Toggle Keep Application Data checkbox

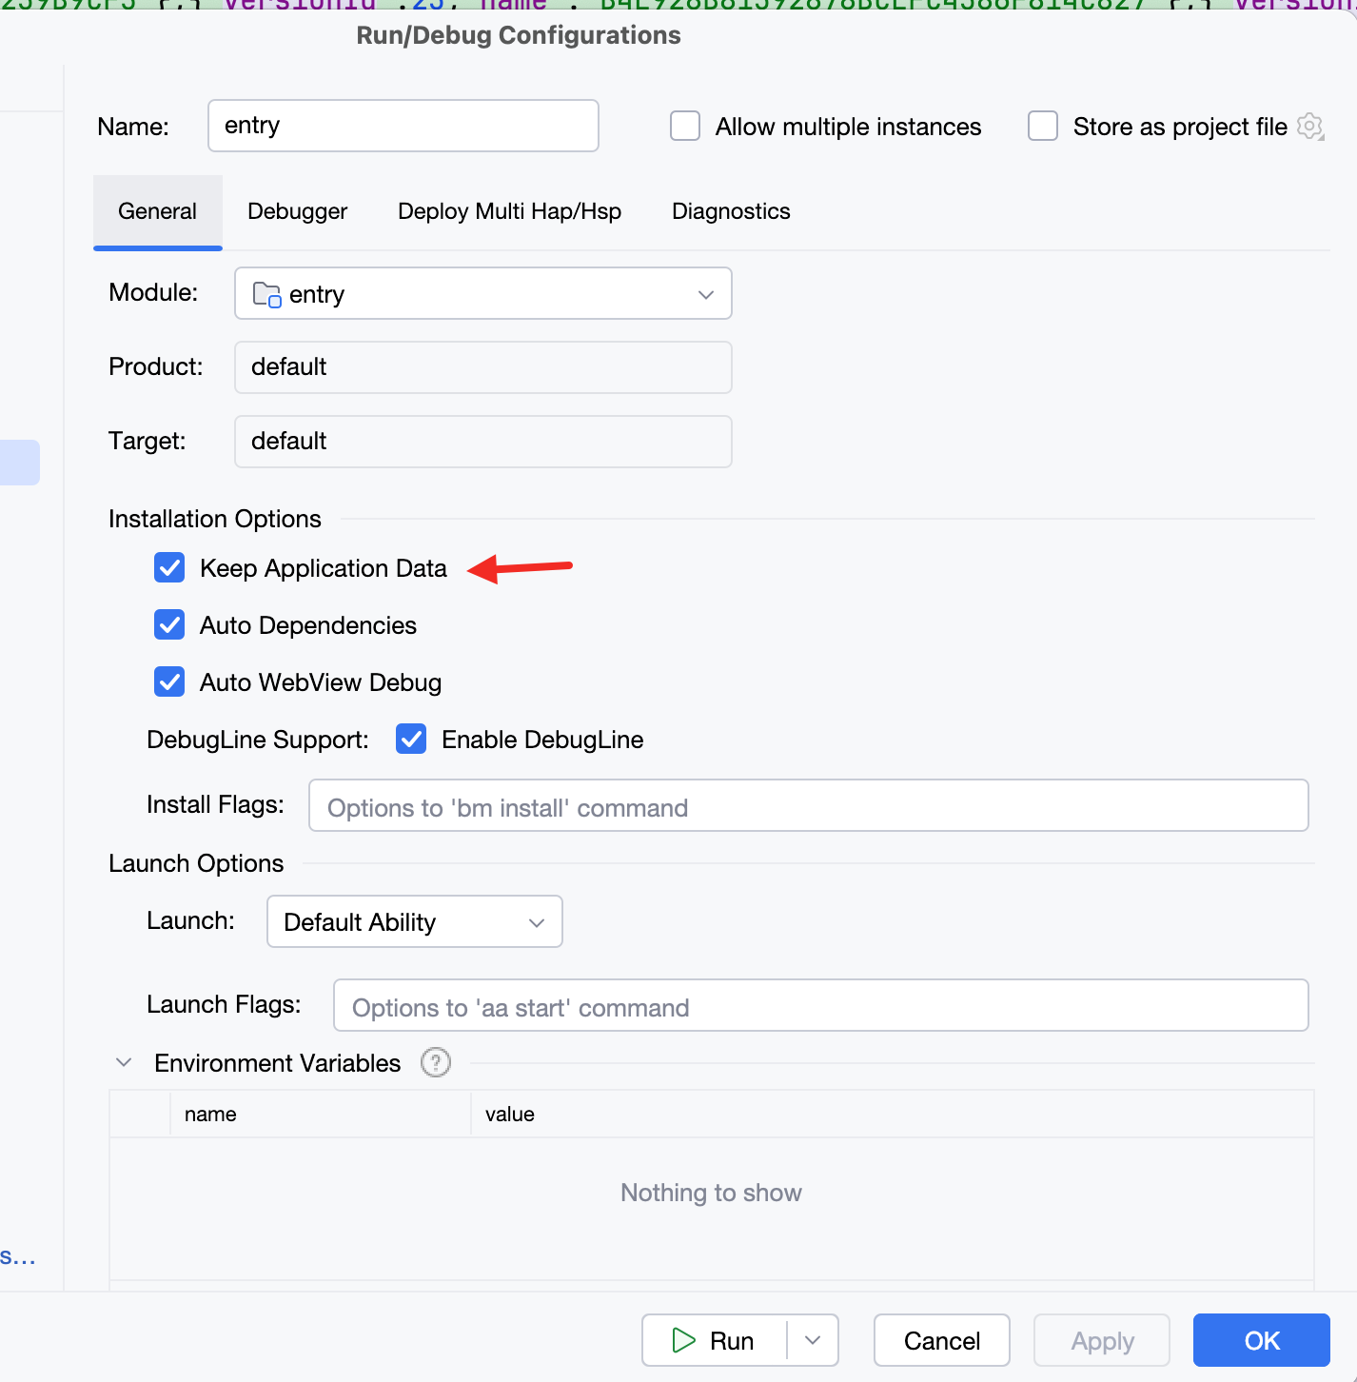tap(169, 568)
